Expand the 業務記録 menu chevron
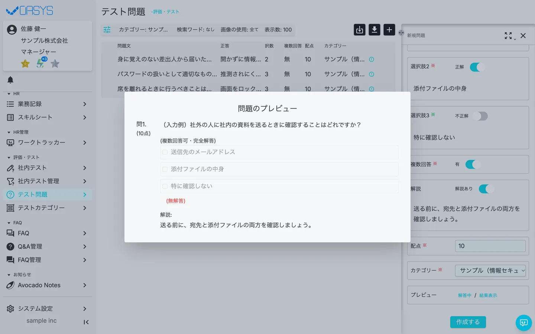The image size is (535, 334). [85, 104]
